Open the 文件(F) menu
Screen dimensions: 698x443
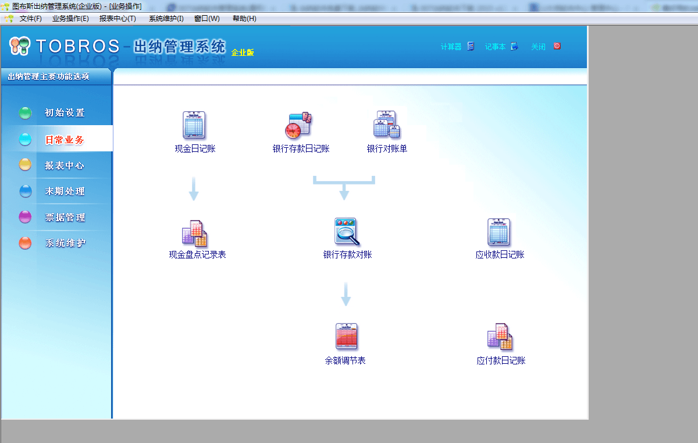click(x=30, y=19)
